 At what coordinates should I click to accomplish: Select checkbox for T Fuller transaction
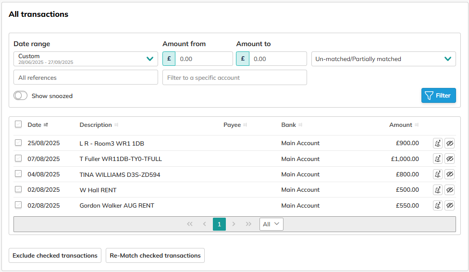(x=18, y=159)
